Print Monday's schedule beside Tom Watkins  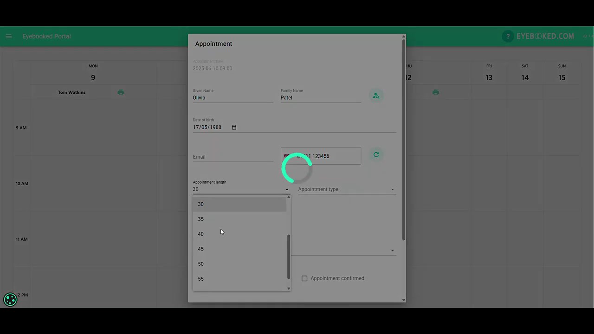121,92
